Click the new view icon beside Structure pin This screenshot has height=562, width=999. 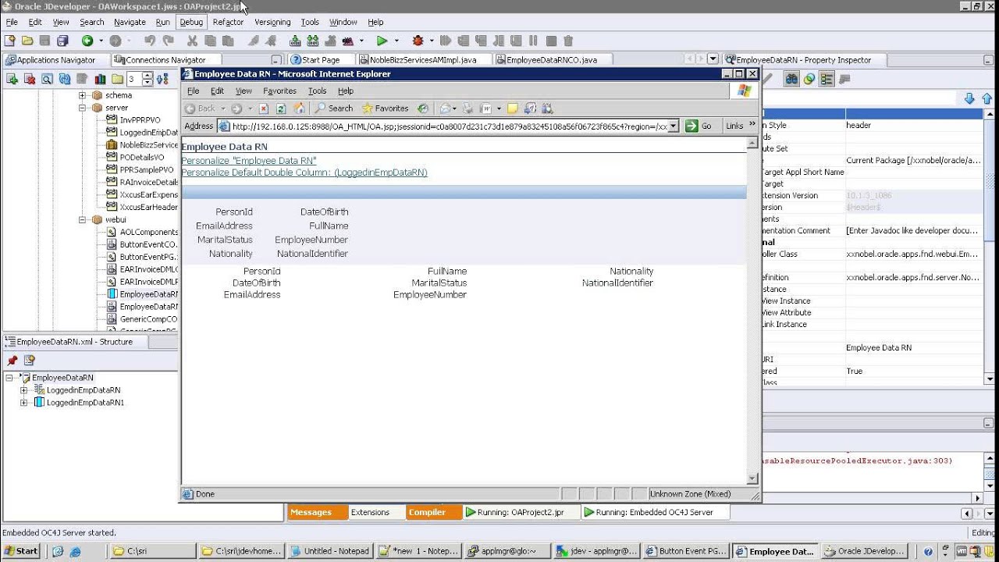click(x=30, y=361)
